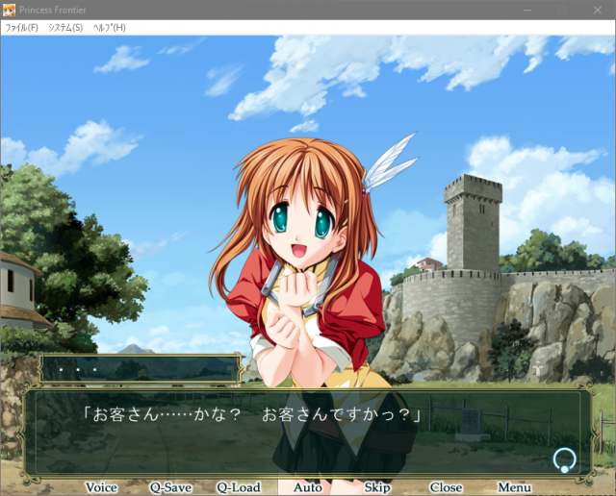The height and width of the screenshot is (496, 616).
Task: Toggle Auto play mode
Action: 308,487
